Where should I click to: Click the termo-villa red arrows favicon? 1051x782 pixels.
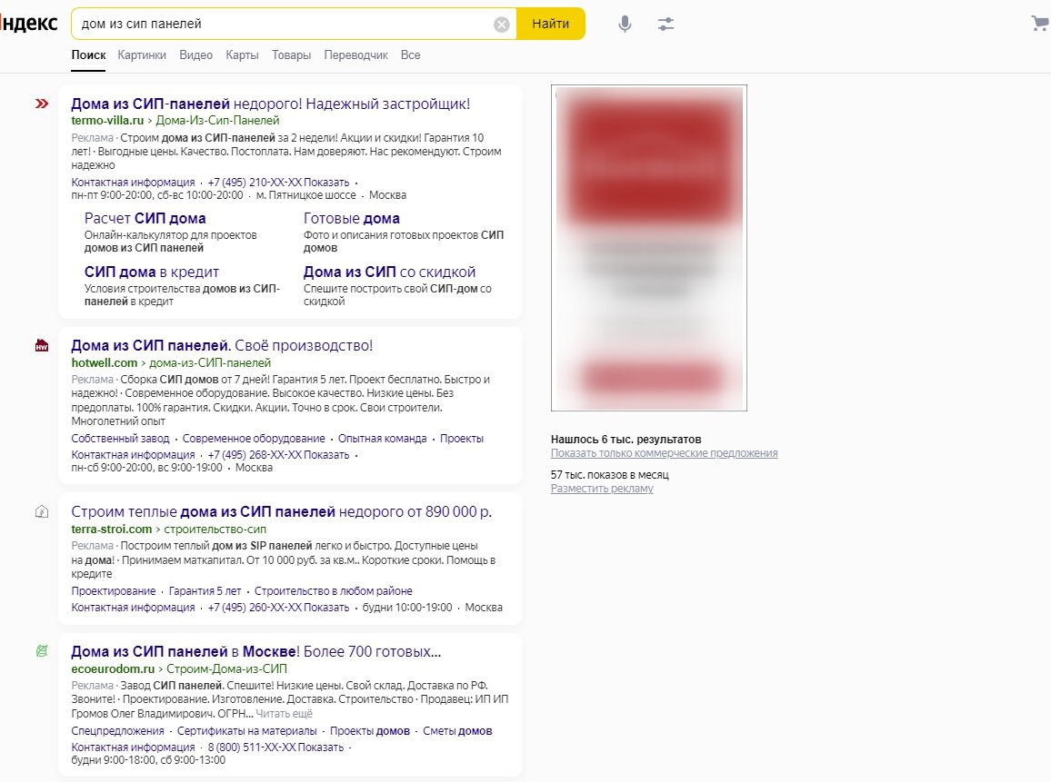pos(42,104)
